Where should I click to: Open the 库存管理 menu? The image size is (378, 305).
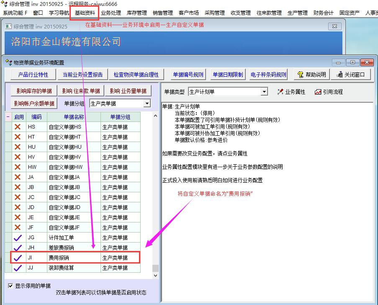tap(136, 13)
